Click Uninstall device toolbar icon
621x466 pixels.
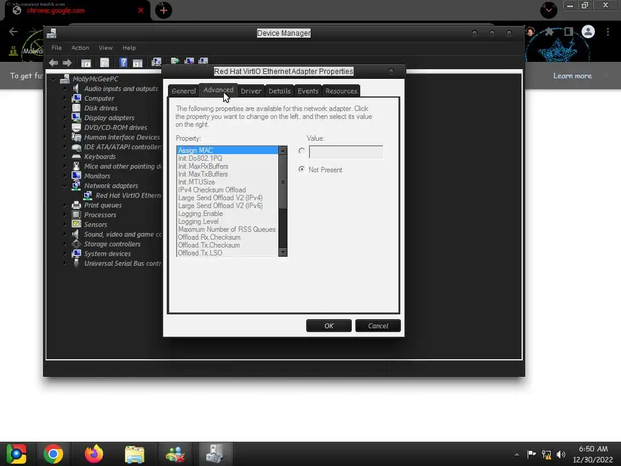(189, 61)
